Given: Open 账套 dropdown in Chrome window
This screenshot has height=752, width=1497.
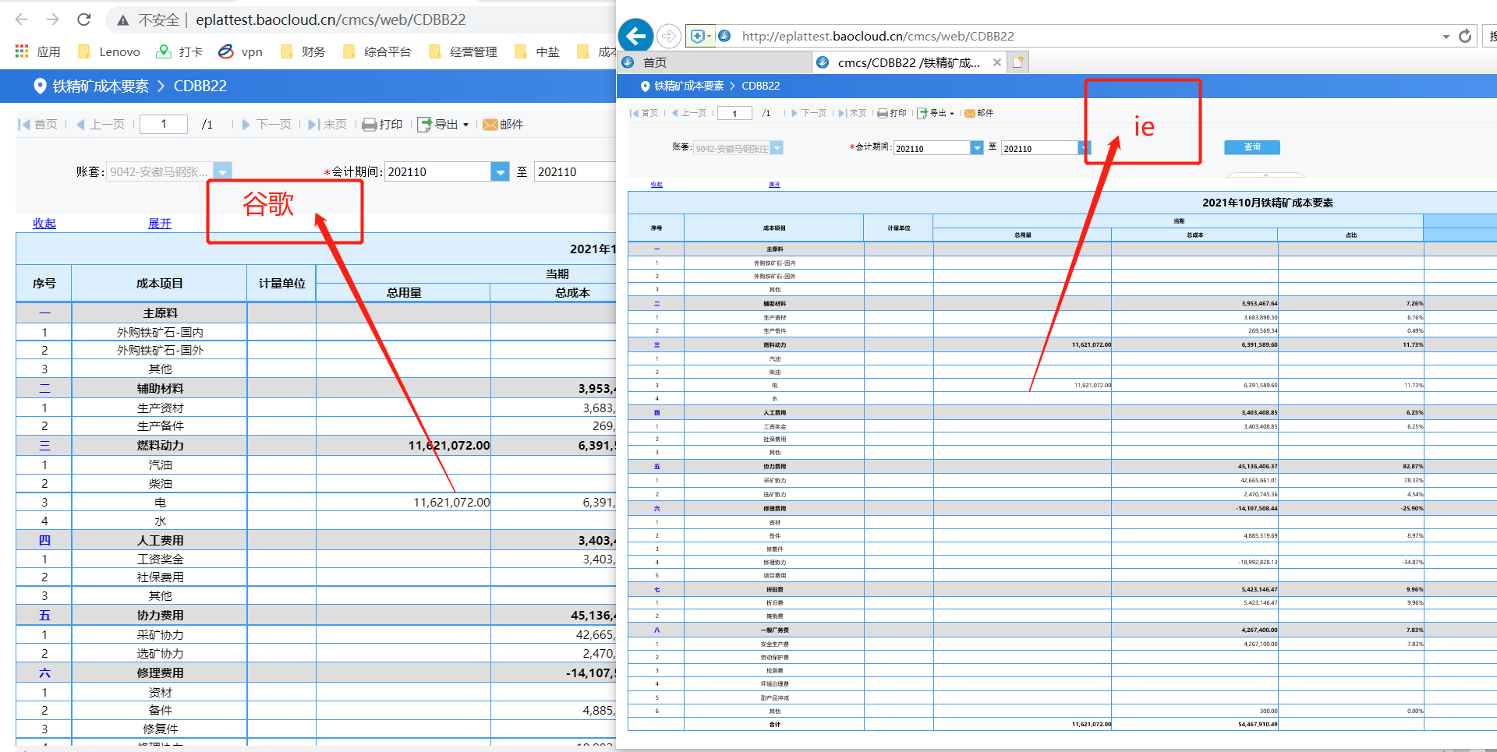Looking at the screenshot, I should click(x=223, y=171).
